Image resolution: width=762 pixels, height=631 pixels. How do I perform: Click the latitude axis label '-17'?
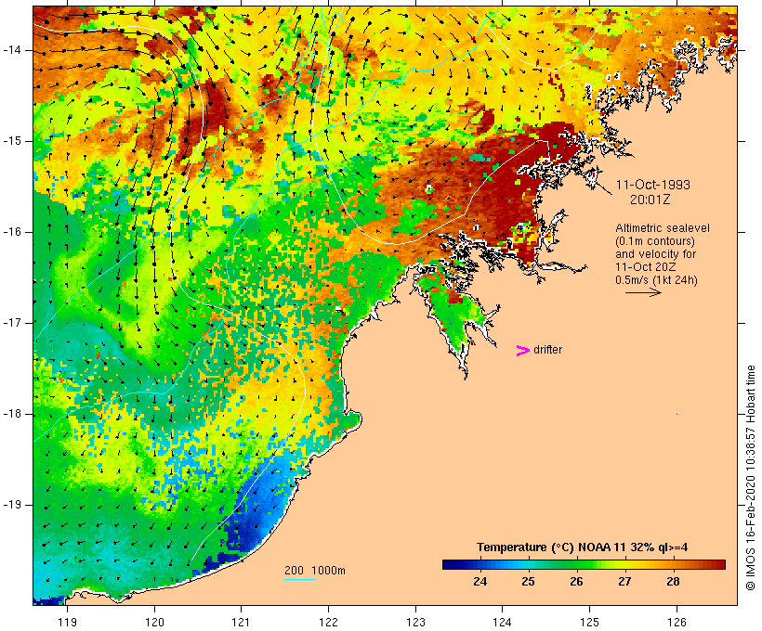click(x=11, y=323)
